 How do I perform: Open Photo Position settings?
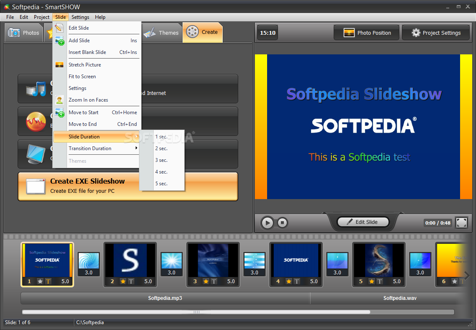[366, 33]
